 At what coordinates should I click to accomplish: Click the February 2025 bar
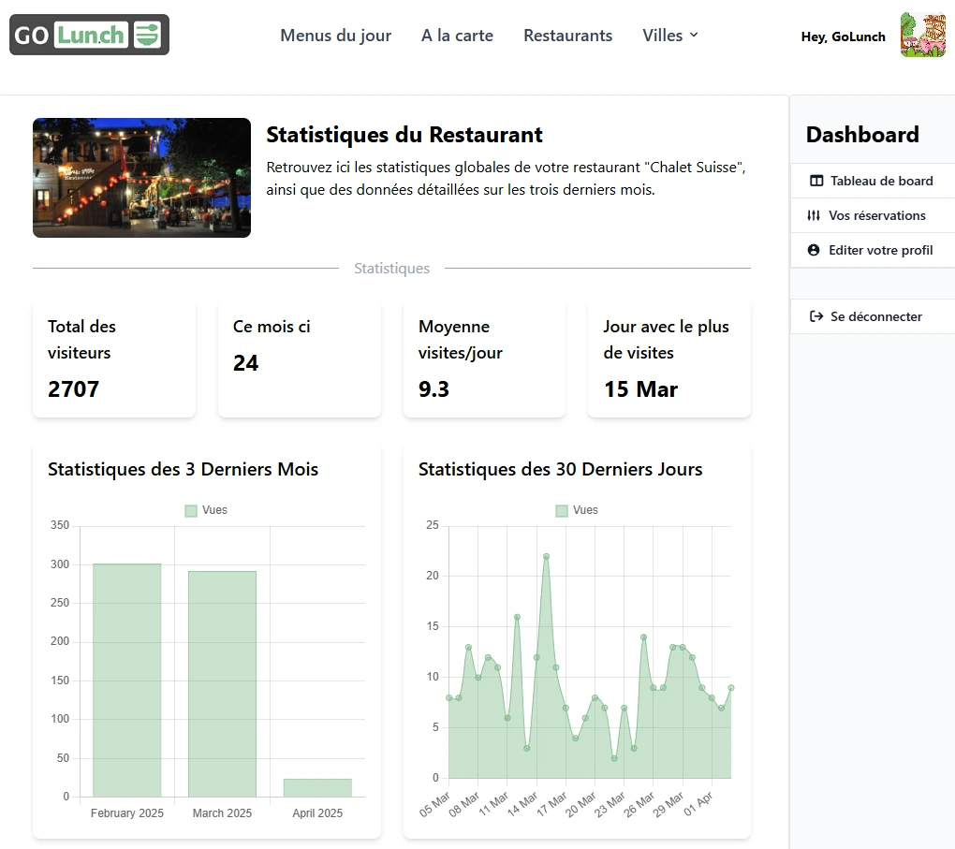[126, 681]
